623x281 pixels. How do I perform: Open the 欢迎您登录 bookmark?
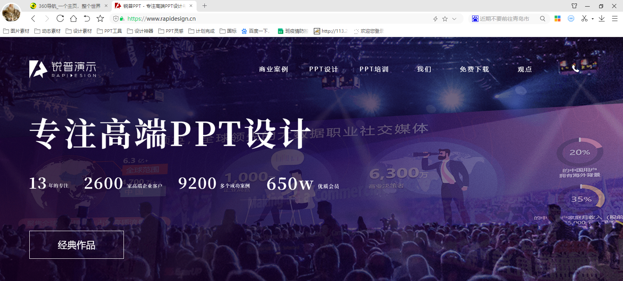369,31
